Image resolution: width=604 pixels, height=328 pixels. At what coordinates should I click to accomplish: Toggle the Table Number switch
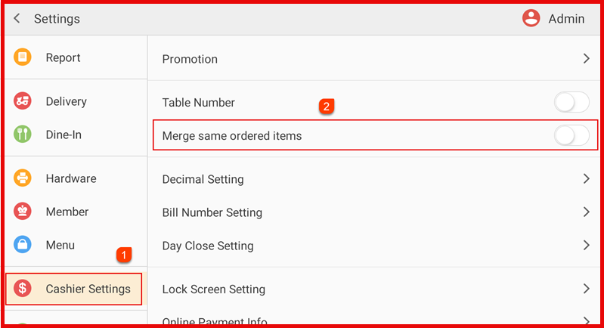tap(571, 102)
